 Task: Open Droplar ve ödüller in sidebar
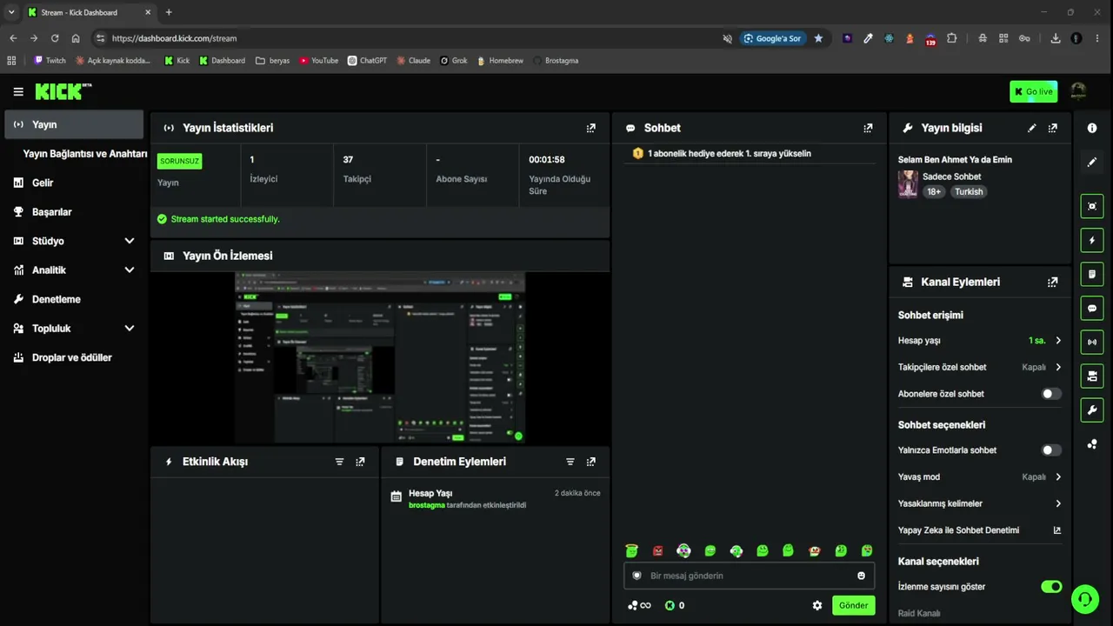click(74, 357)
